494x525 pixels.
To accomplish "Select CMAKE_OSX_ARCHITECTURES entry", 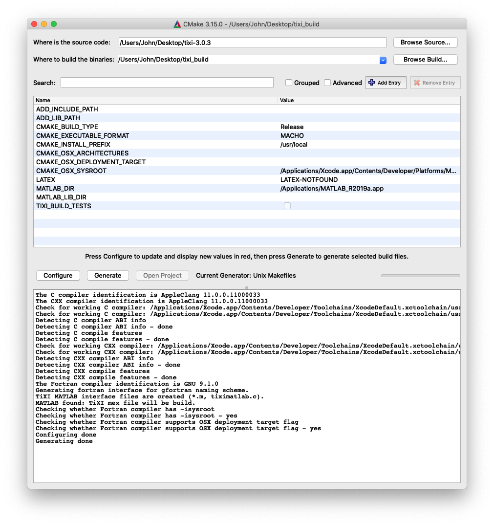I will 82,153.
